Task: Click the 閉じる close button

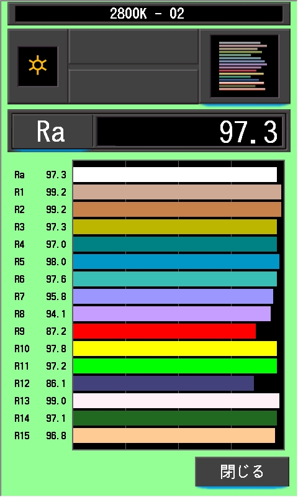Action: coord(242,472)
